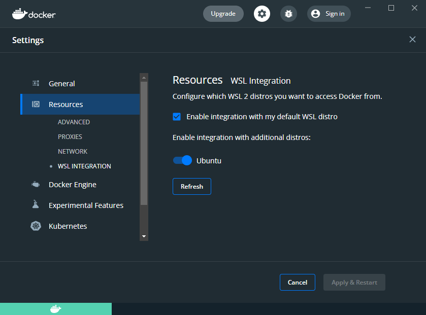Image resolution: width=426 pixels, height=315 pixels.
Task: Click the 'WSL Integration' heading text
Action: (x=260, y=81)
